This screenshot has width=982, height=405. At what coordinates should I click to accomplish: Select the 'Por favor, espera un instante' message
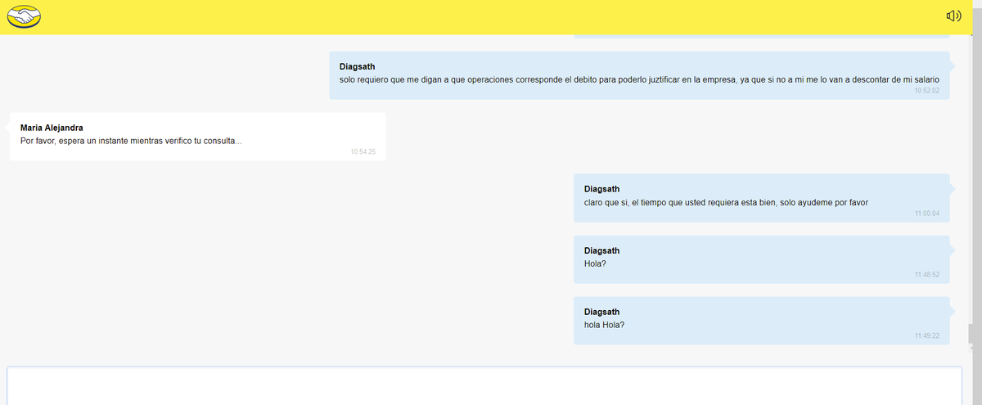click(131, 141)
